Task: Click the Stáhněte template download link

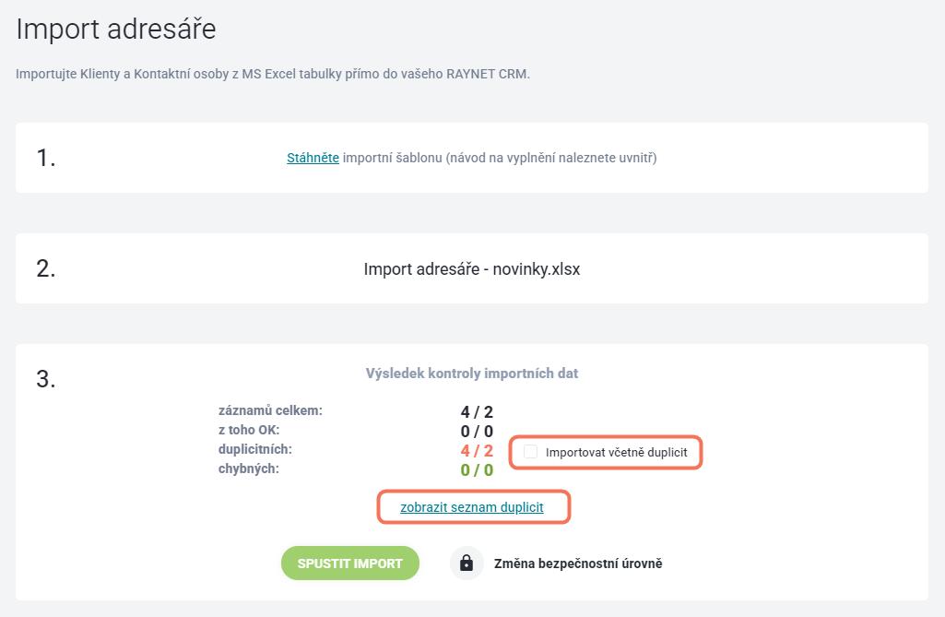Action: (x=313, y=158)
